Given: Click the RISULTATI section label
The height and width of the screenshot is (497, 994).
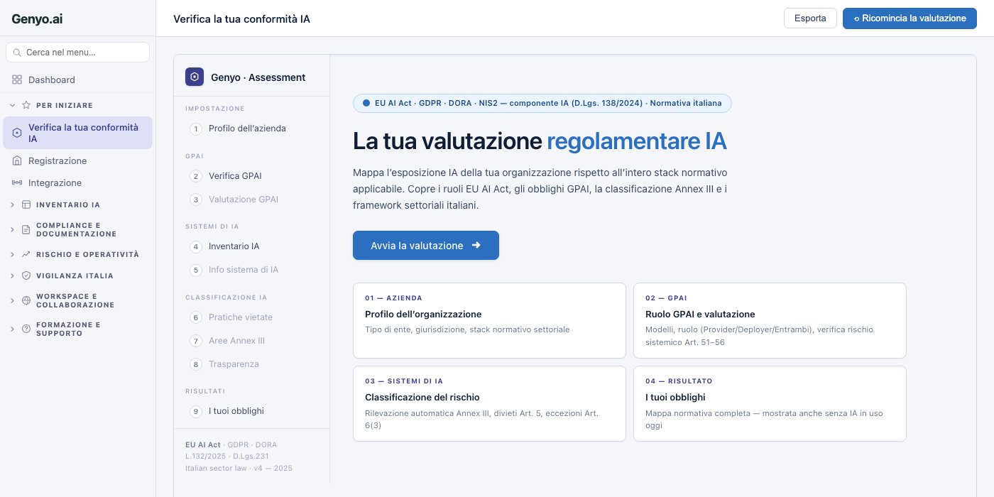Looking at the screenshot, I should (205, 391).
